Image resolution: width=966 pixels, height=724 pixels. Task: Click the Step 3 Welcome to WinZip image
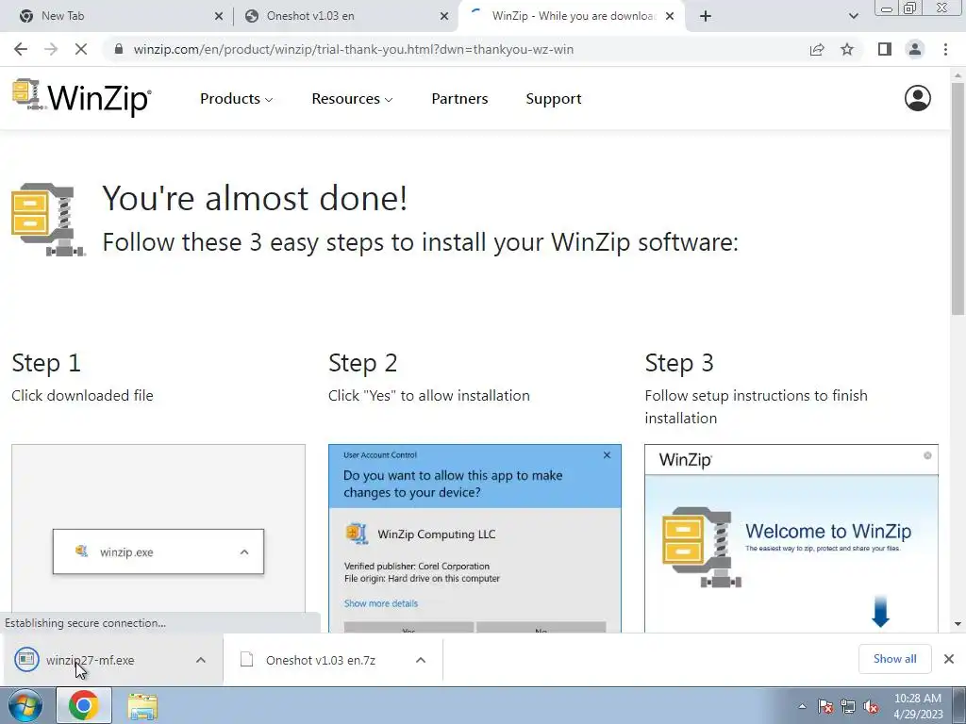click(x=791, y=537)
